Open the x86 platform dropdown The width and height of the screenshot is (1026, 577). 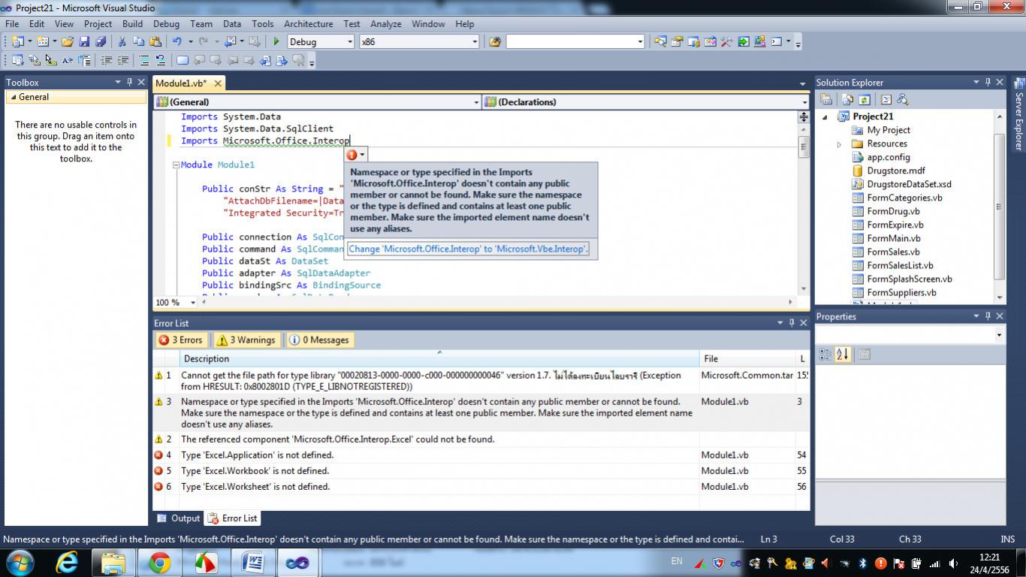tap(474, 42)
